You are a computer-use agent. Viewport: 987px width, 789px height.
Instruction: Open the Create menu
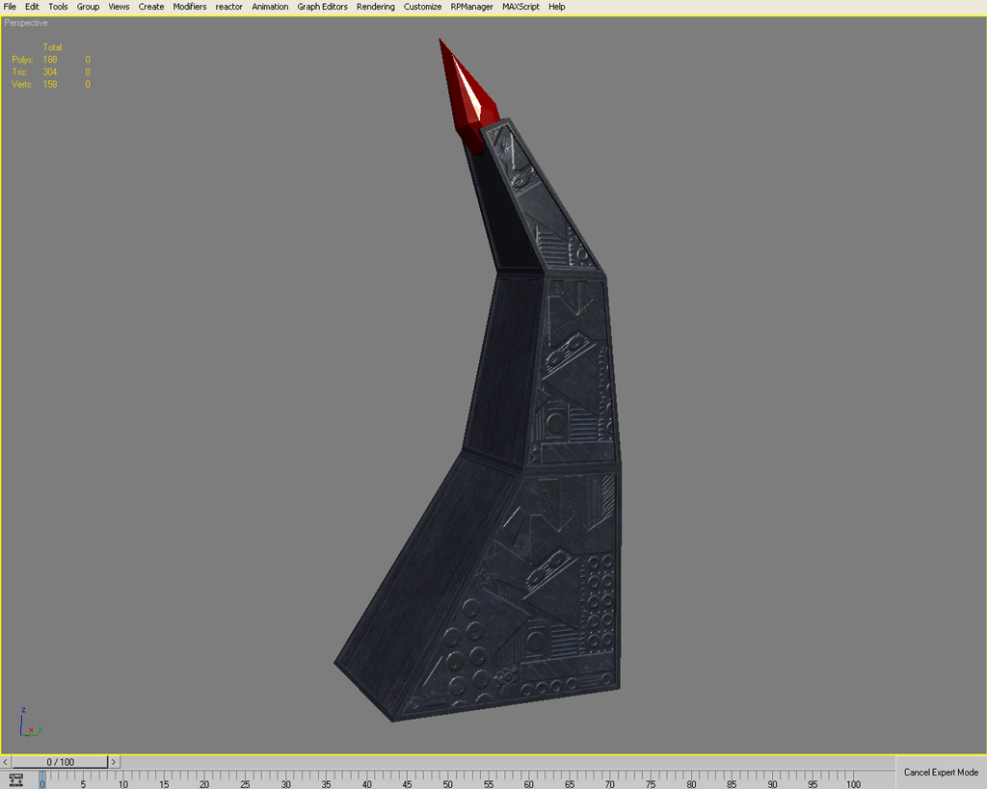click(150, 7)
